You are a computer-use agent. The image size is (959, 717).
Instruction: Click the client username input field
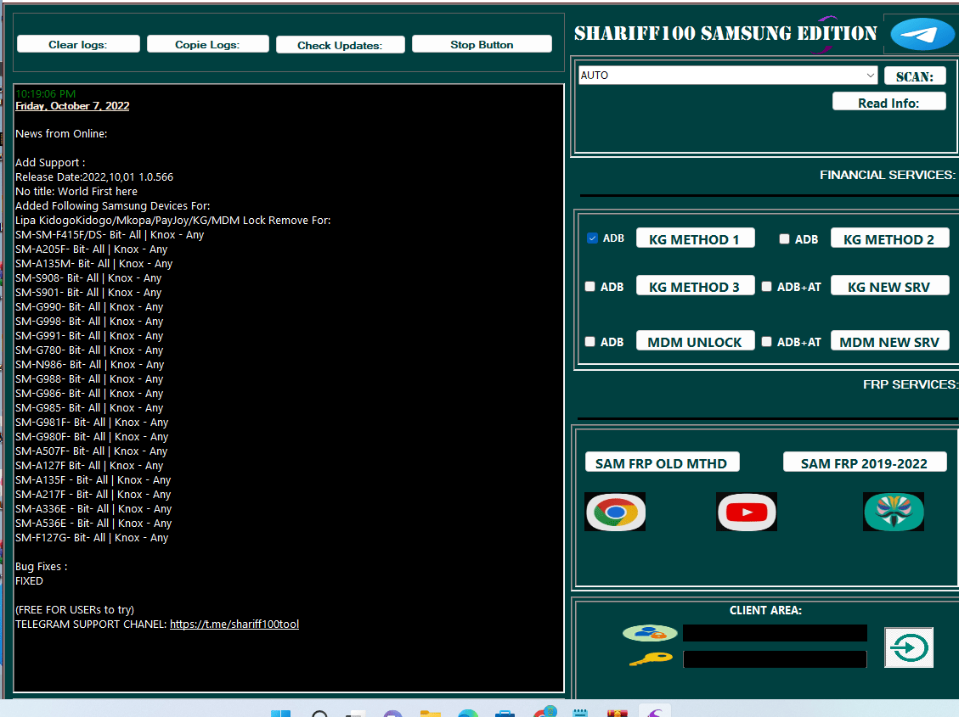click(x=775, y=633)
